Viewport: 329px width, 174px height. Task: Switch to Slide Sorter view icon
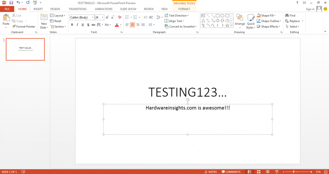[x=258, y=172]
